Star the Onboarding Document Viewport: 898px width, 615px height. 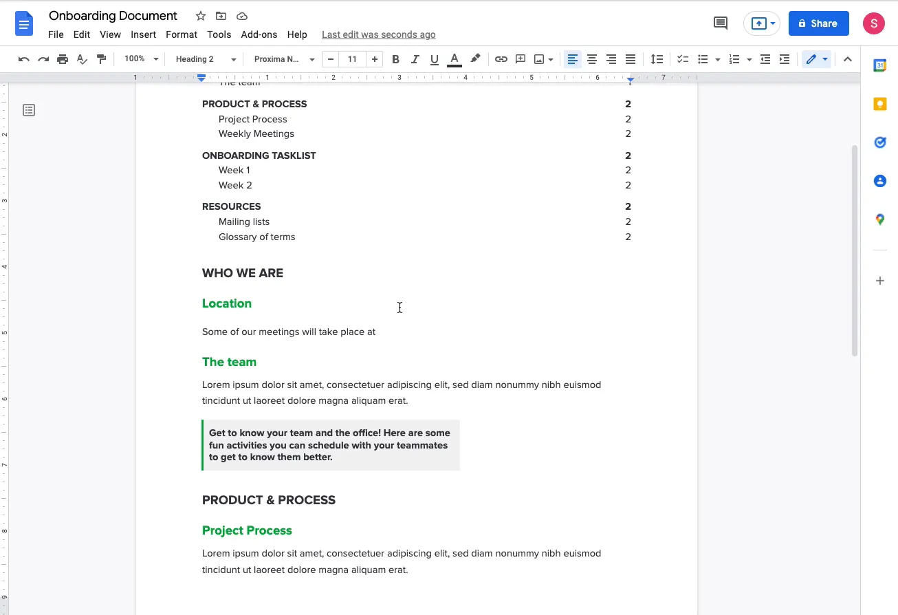tap(200, 16)
